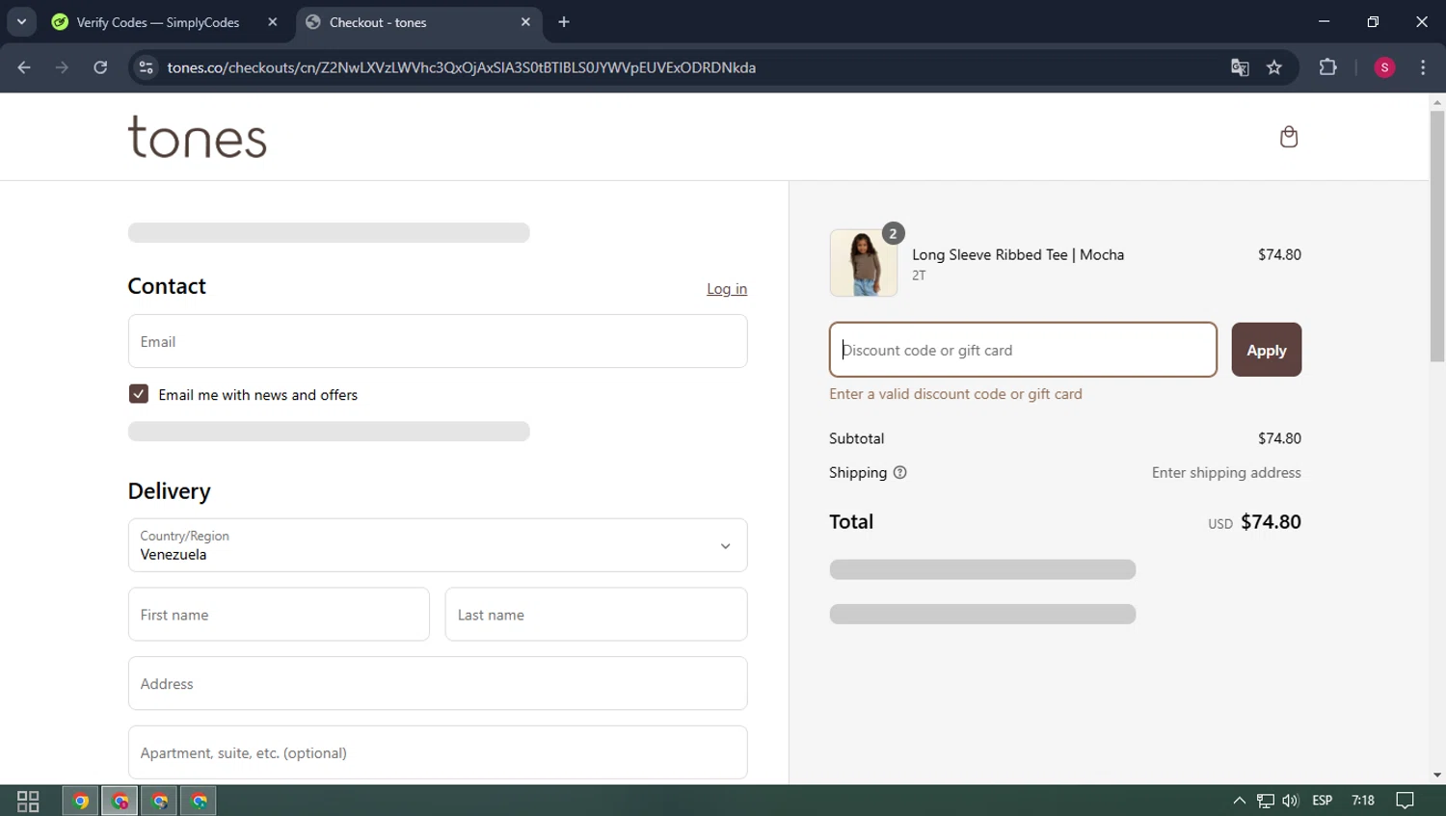
Task: Click the second Chrome taskbar icon
Action: [x=120, y=801]
